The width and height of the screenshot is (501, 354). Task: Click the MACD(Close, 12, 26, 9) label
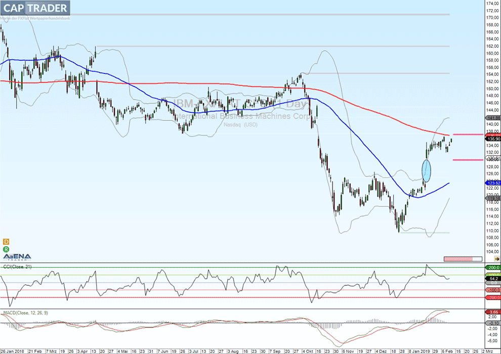26,313
